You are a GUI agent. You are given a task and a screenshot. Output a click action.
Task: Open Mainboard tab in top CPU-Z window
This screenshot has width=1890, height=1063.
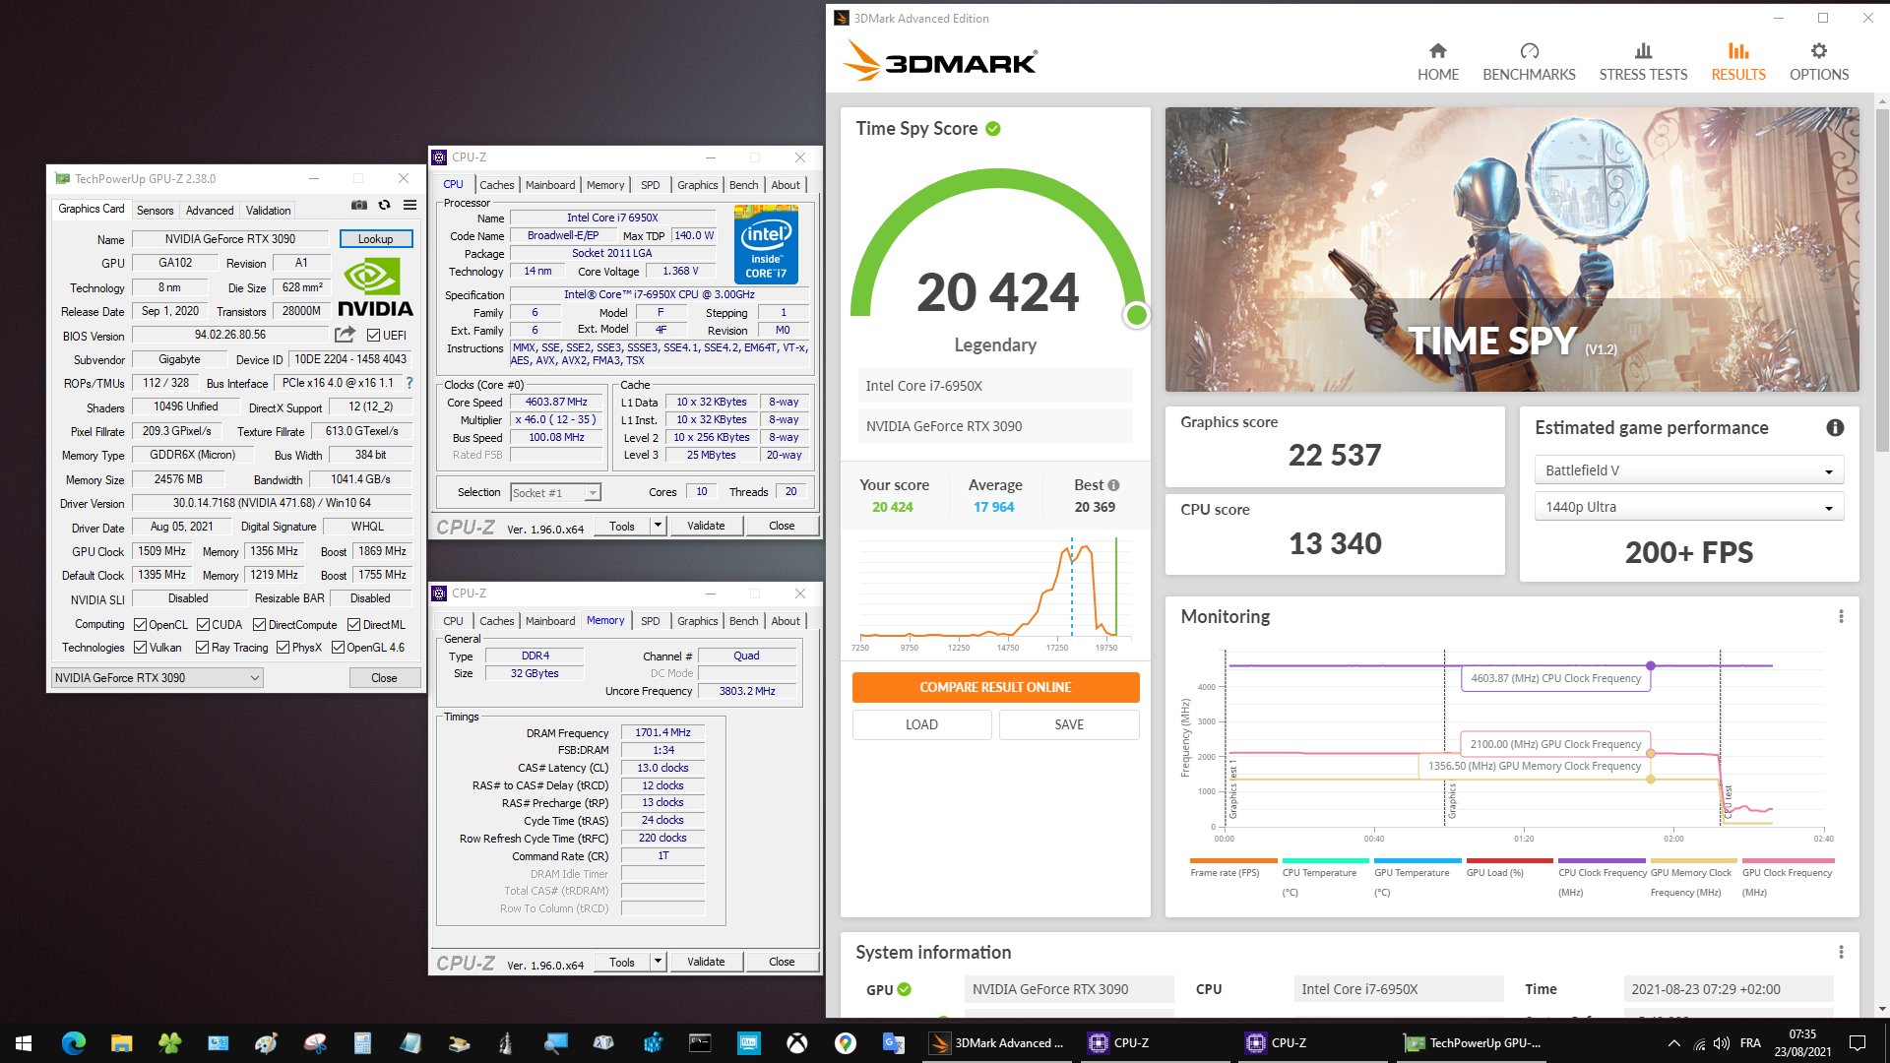[550, 185]
